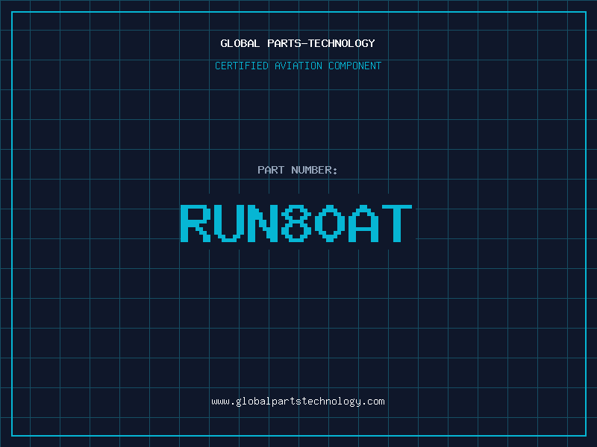Click the word PARTS in header title
The width and height of the screenshot is (597, 447).
284,43
